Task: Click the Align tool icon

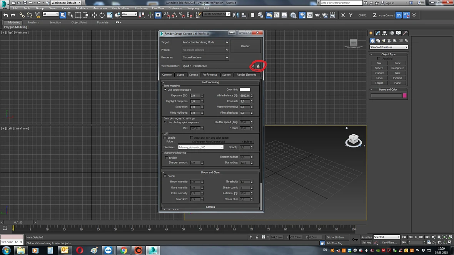Action: click(x=244, y=15)
